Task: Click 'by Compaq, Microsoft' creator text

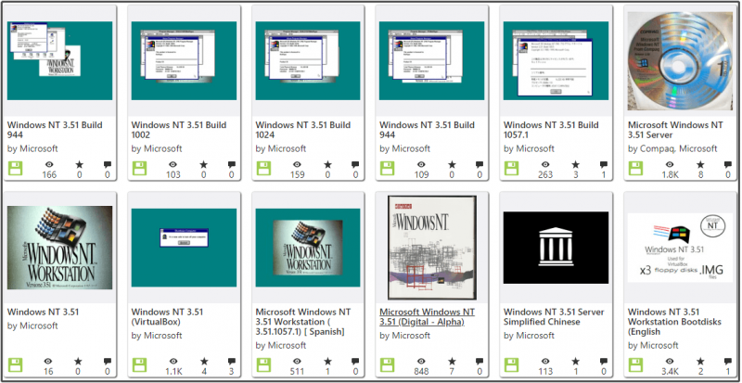Action: pyautogui.click(x=672, y=148)
